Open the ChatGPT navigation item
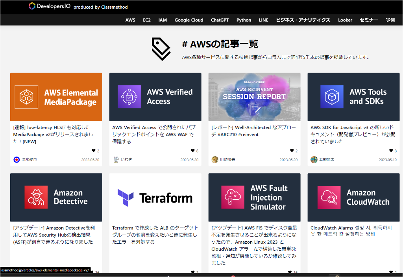 tap(220, 20)
